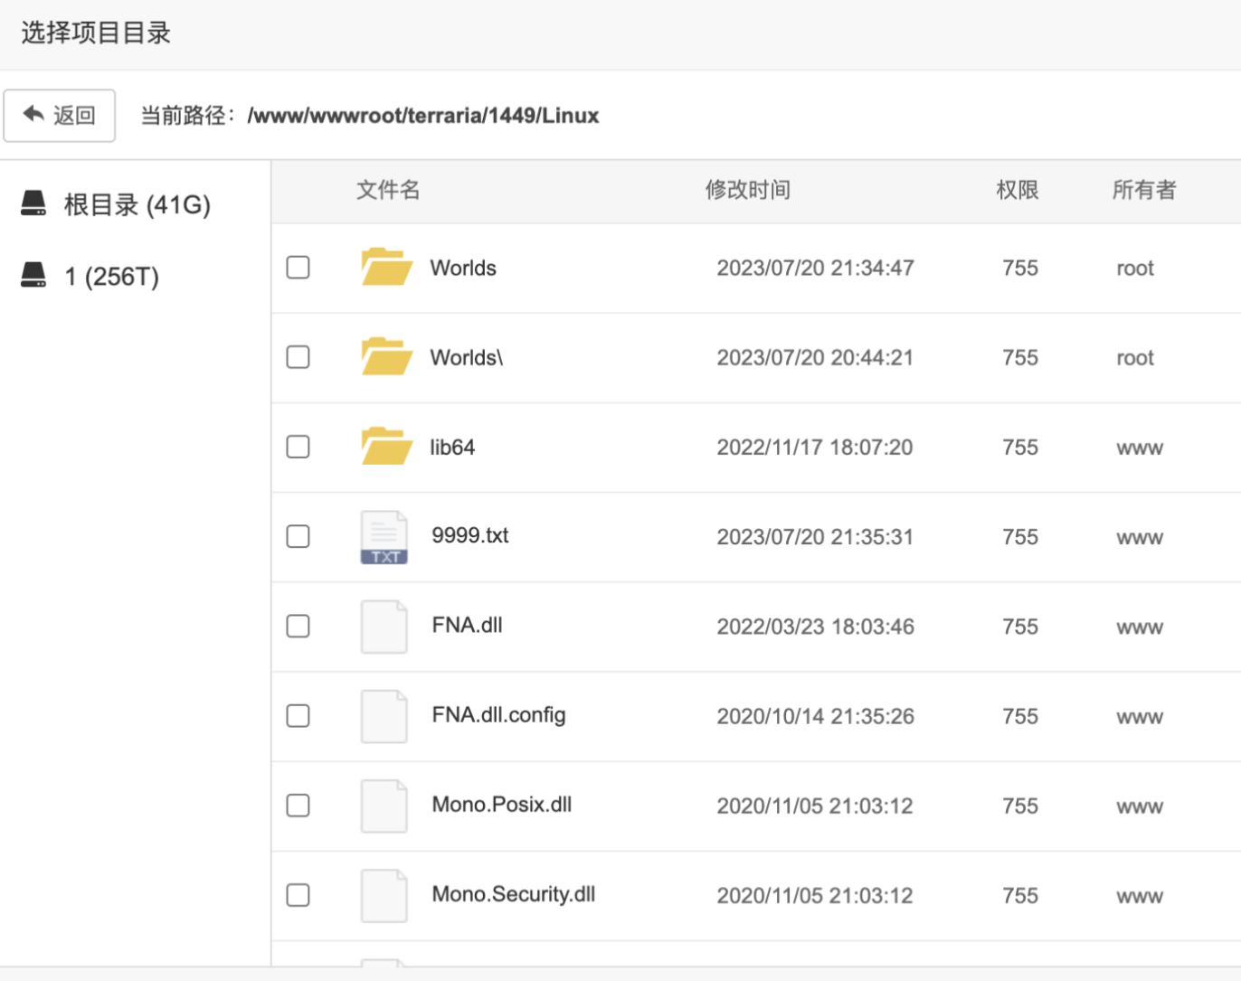Image resolution: width=1241 pixels, height=981 pixels.
Task: Click the Worlds folder icon
Action: [x=386, y=268]
